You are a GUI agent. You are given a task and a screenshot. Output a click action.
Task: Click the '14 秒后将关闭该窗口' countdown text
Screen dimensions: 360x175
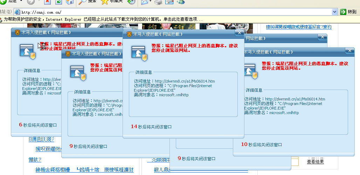(151, 127)
